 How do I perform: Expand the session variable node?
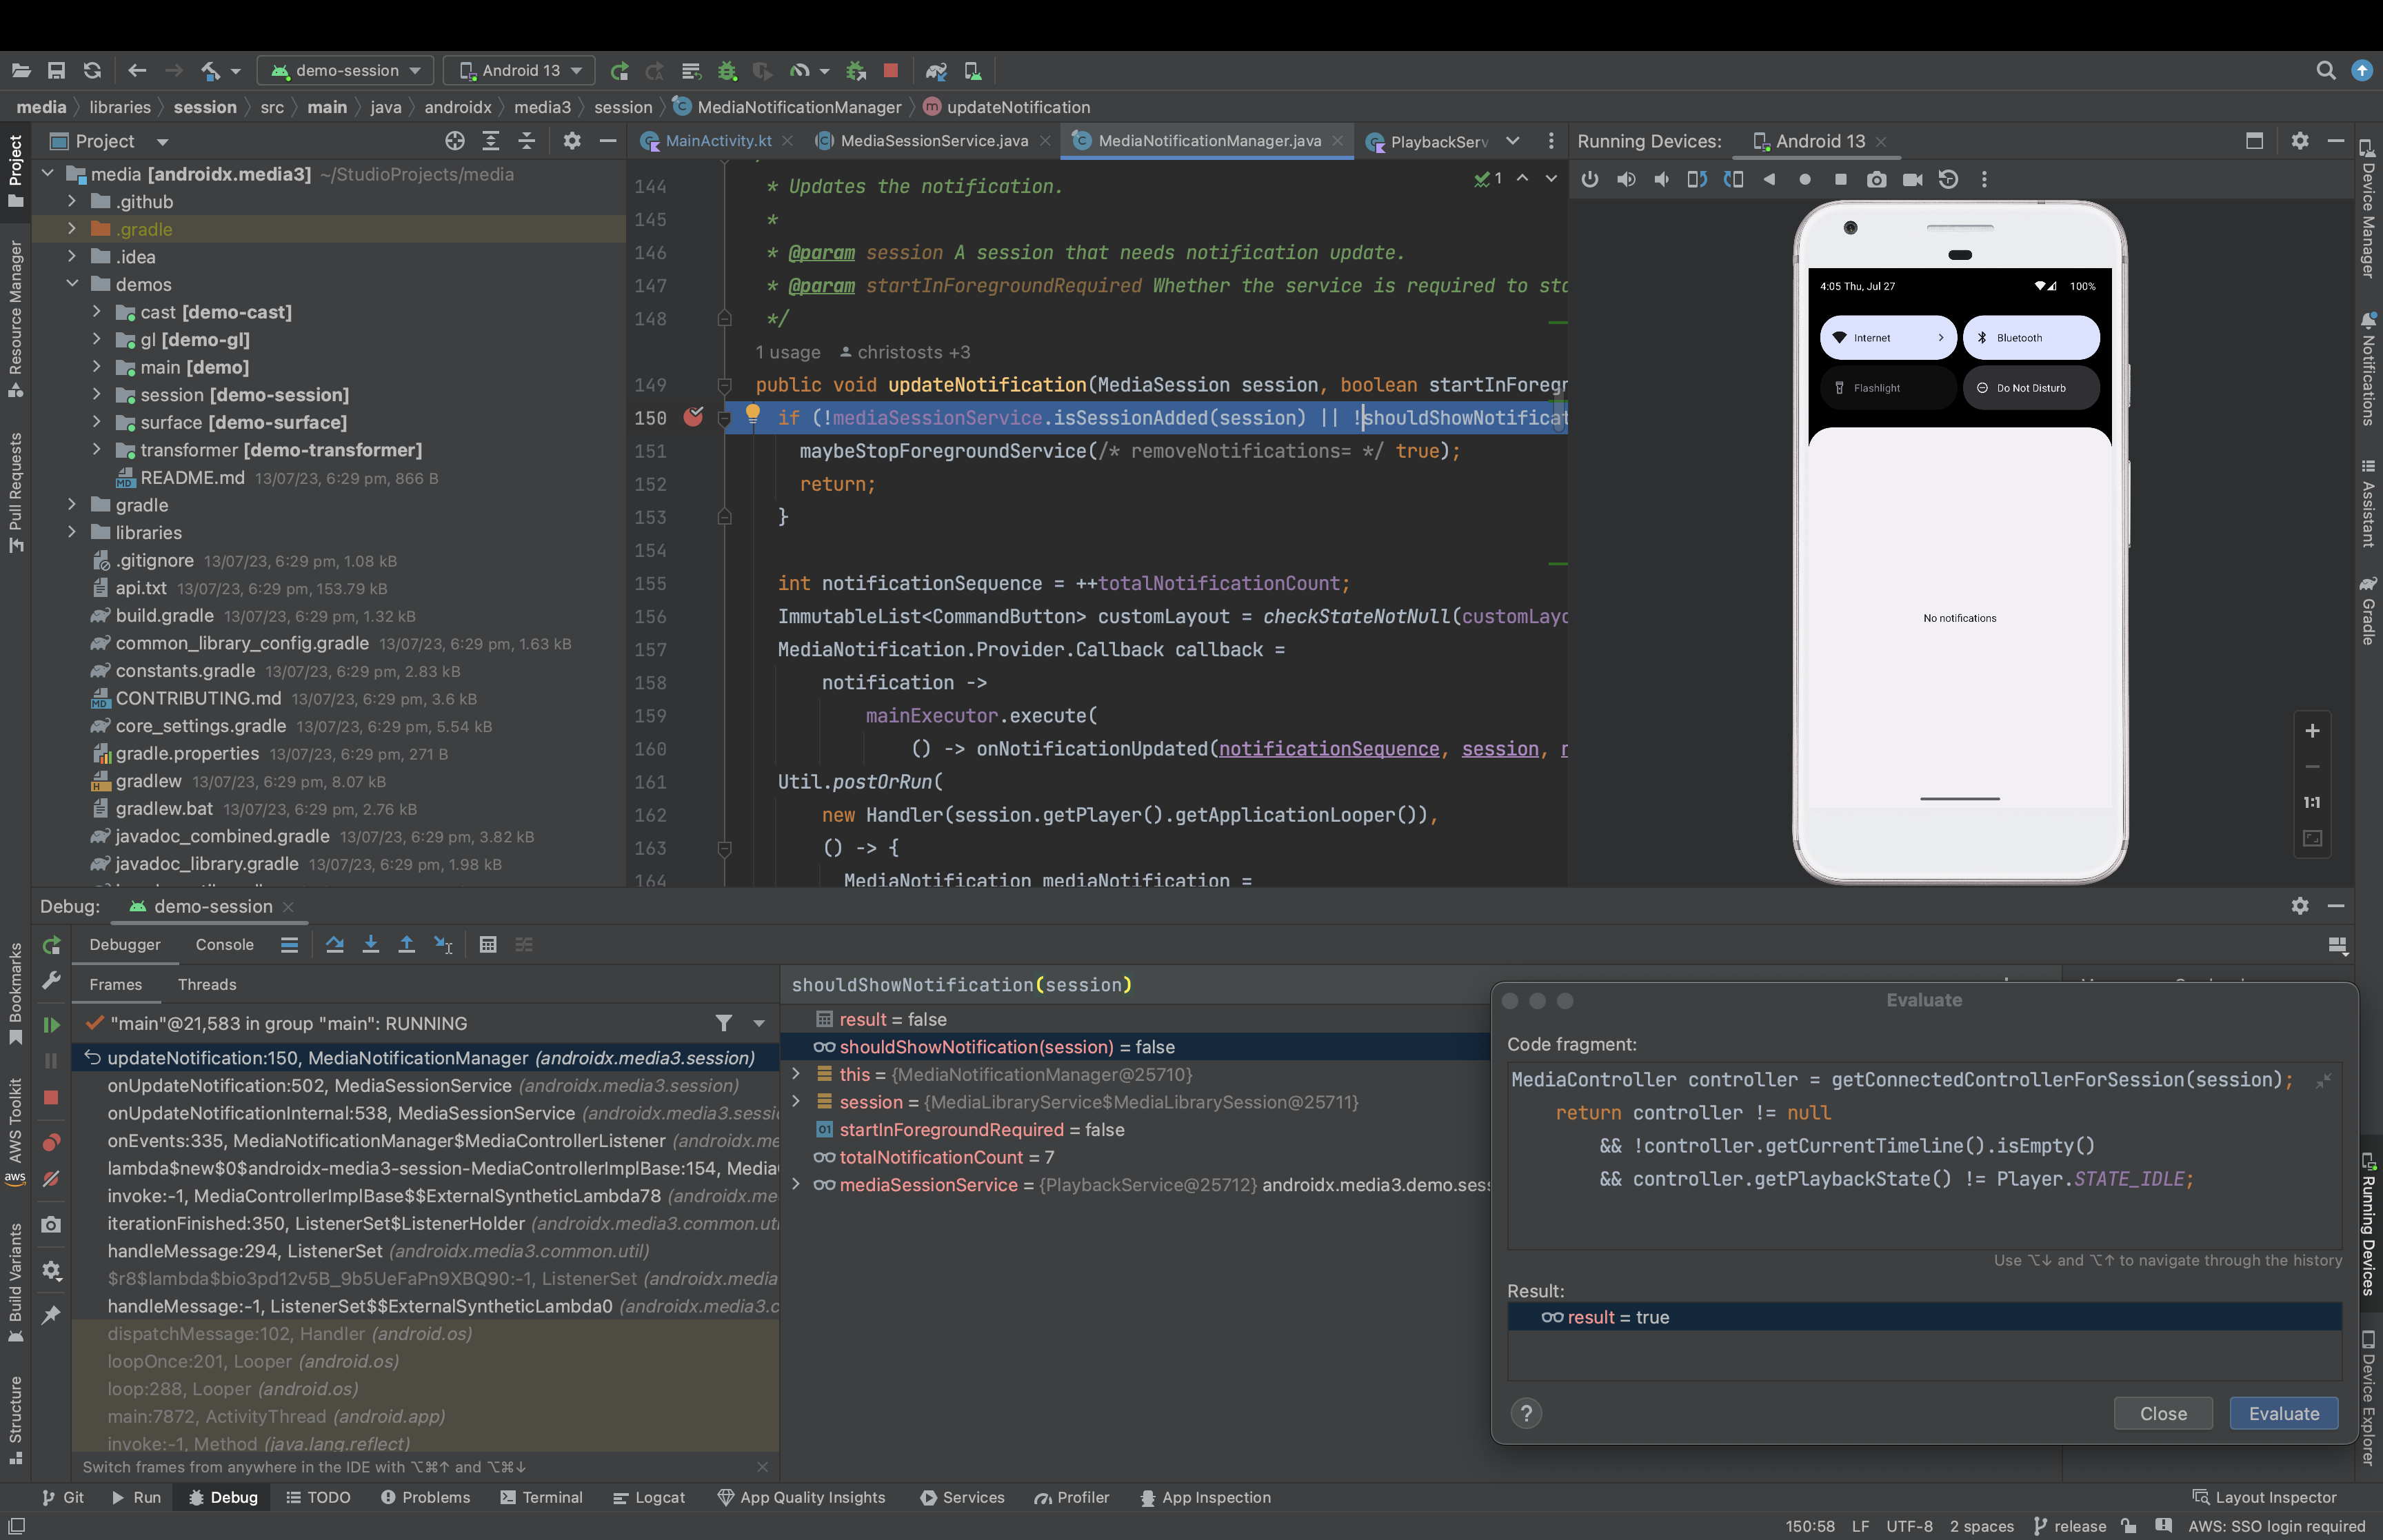tap(796, 1102)
